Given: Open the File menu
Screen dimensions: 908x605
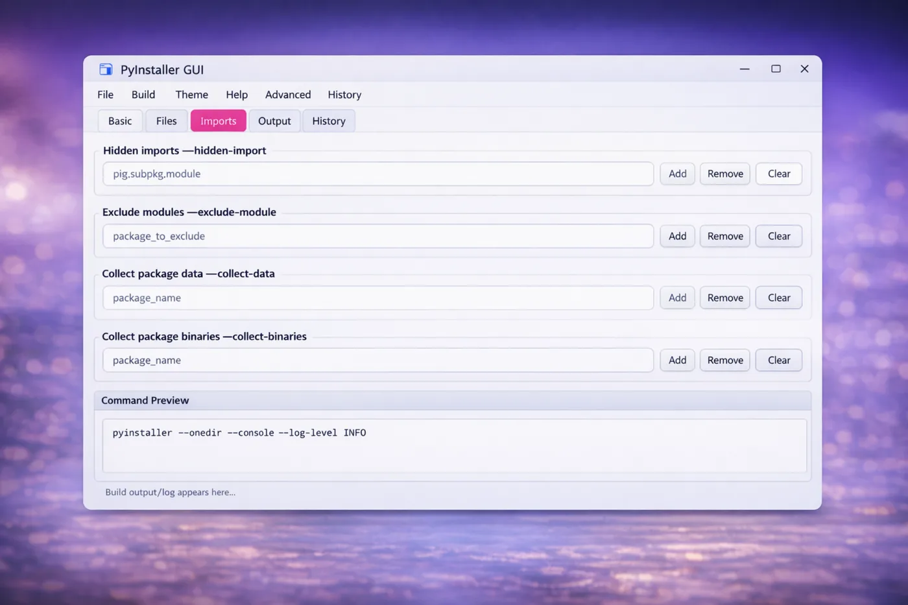Looking at the screenshot, I should coord(105,95).
